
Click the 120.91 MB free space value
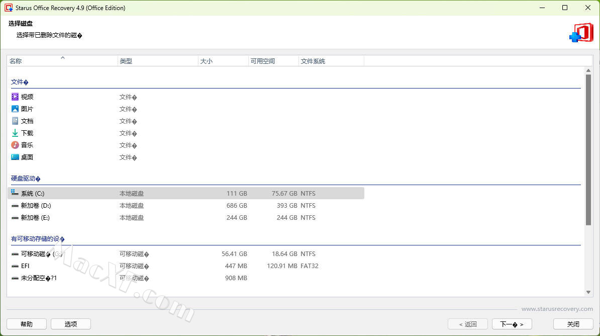click(282, 266)
